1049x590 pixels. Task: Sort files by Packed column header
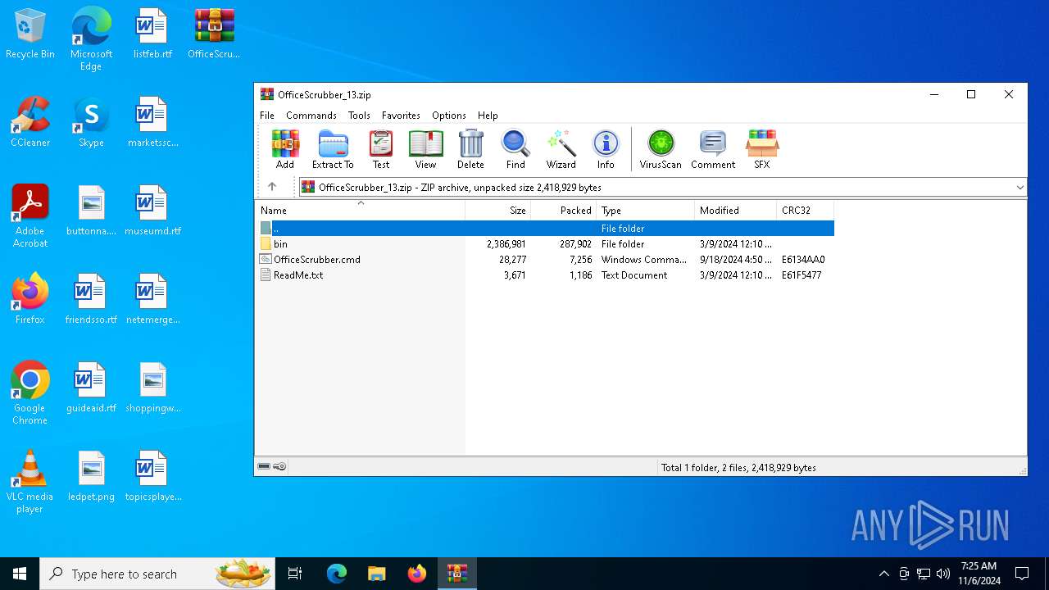564,211
